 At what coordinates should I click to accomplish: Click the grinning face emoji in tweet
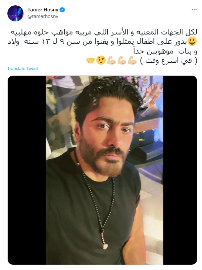192,42
